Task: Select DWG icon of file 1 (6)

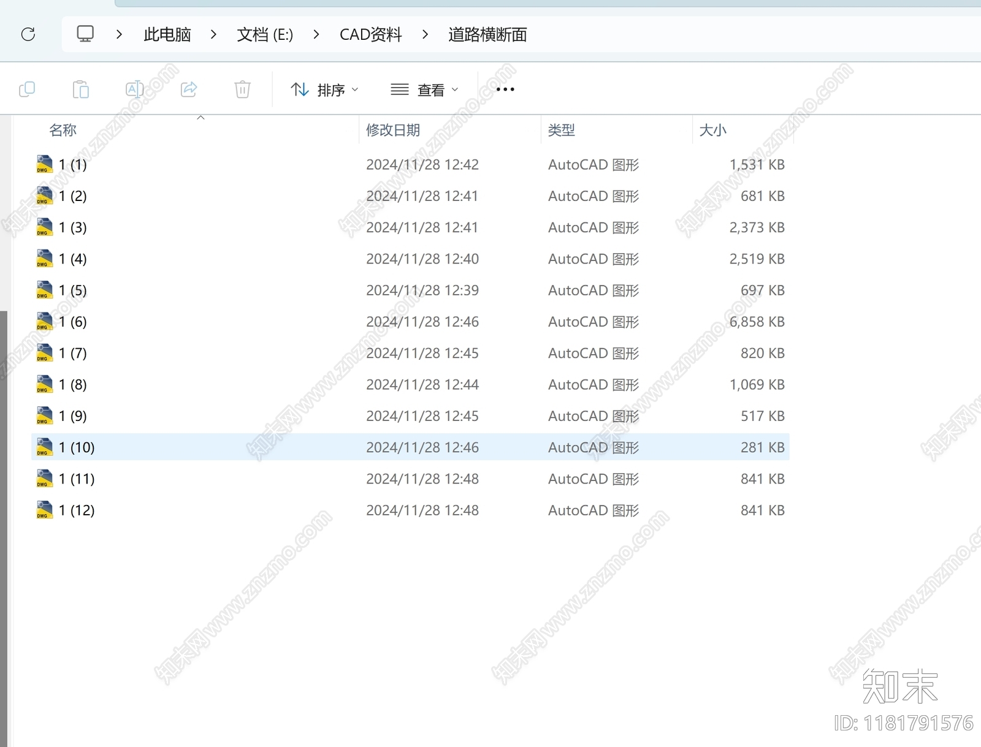Action: [x=44, y=322]
